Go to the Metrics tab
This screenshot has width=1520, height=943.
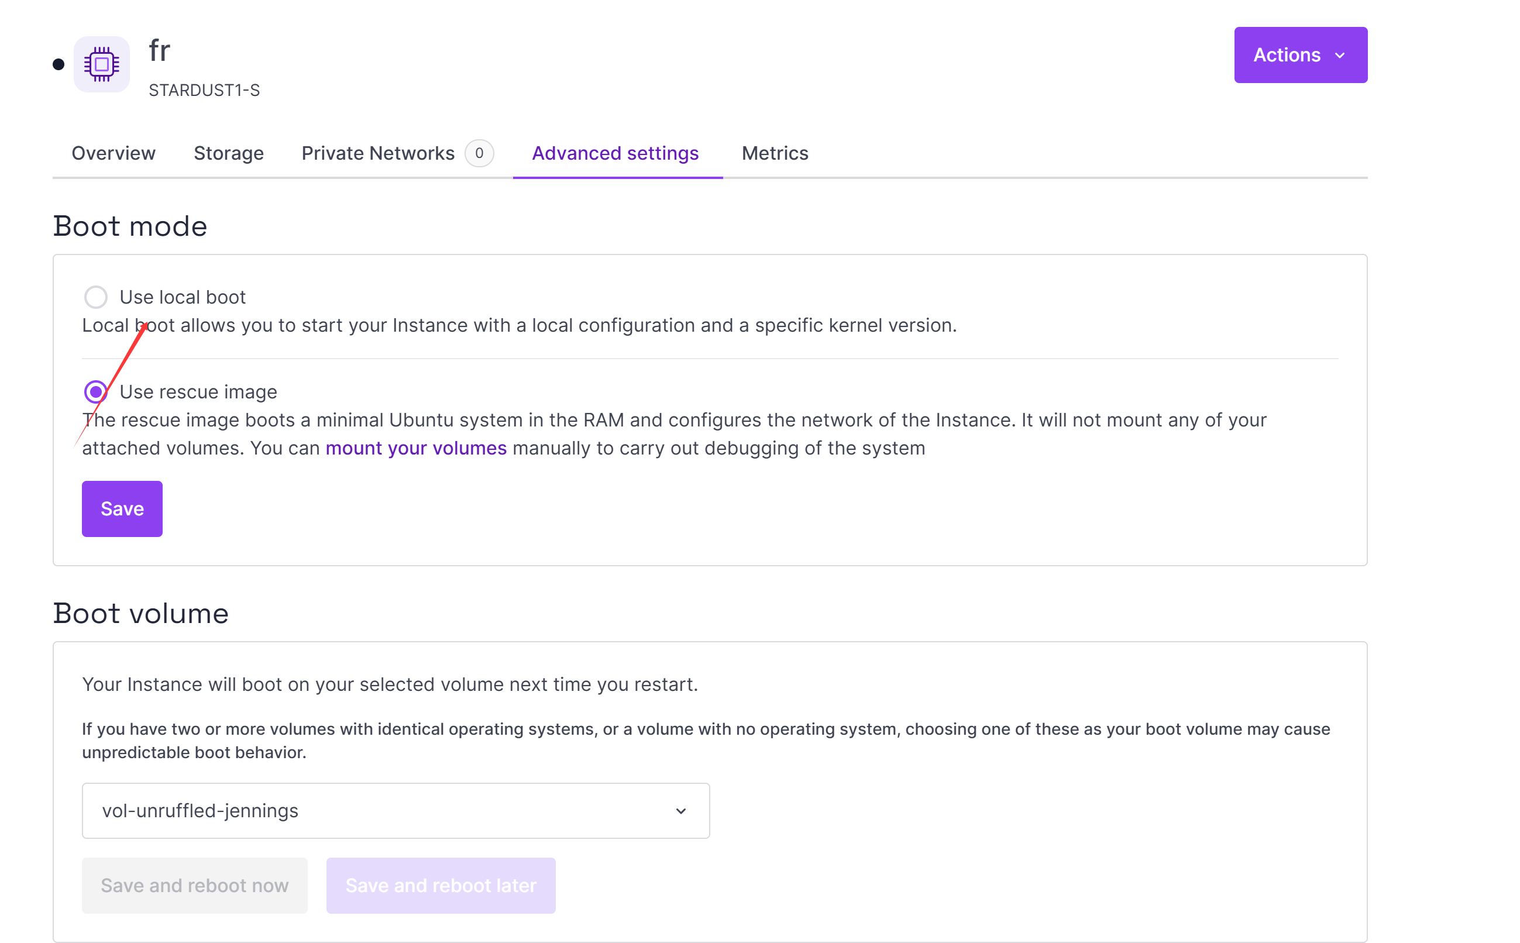[775, 153]
